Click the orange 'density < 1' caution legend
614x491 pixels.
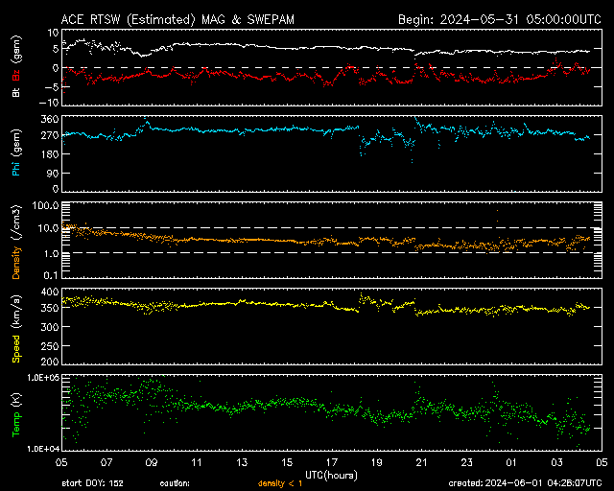tap(279, 483)
